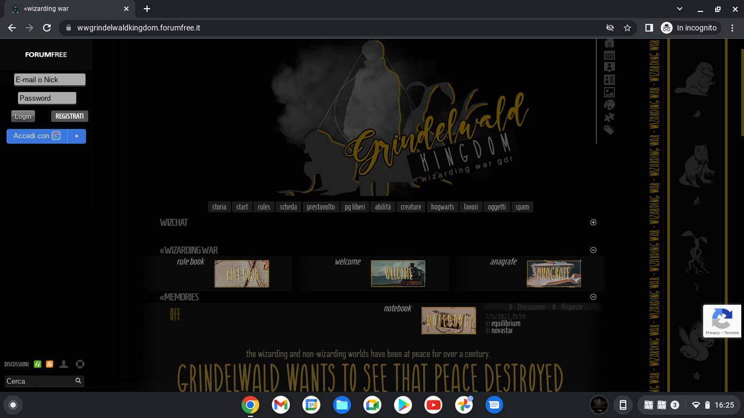Image resolution: width=744 pixels, height=418 pixels.
Task: Expand the WIZCHAT section
Action: (x=594, y=222)
